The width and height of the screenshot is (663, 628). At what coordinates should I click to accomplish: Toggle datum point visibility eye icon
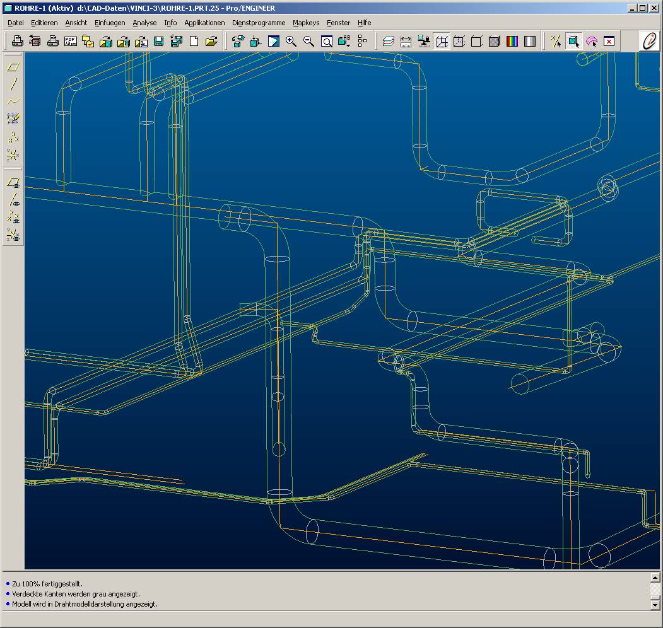[x=13, y=217]
